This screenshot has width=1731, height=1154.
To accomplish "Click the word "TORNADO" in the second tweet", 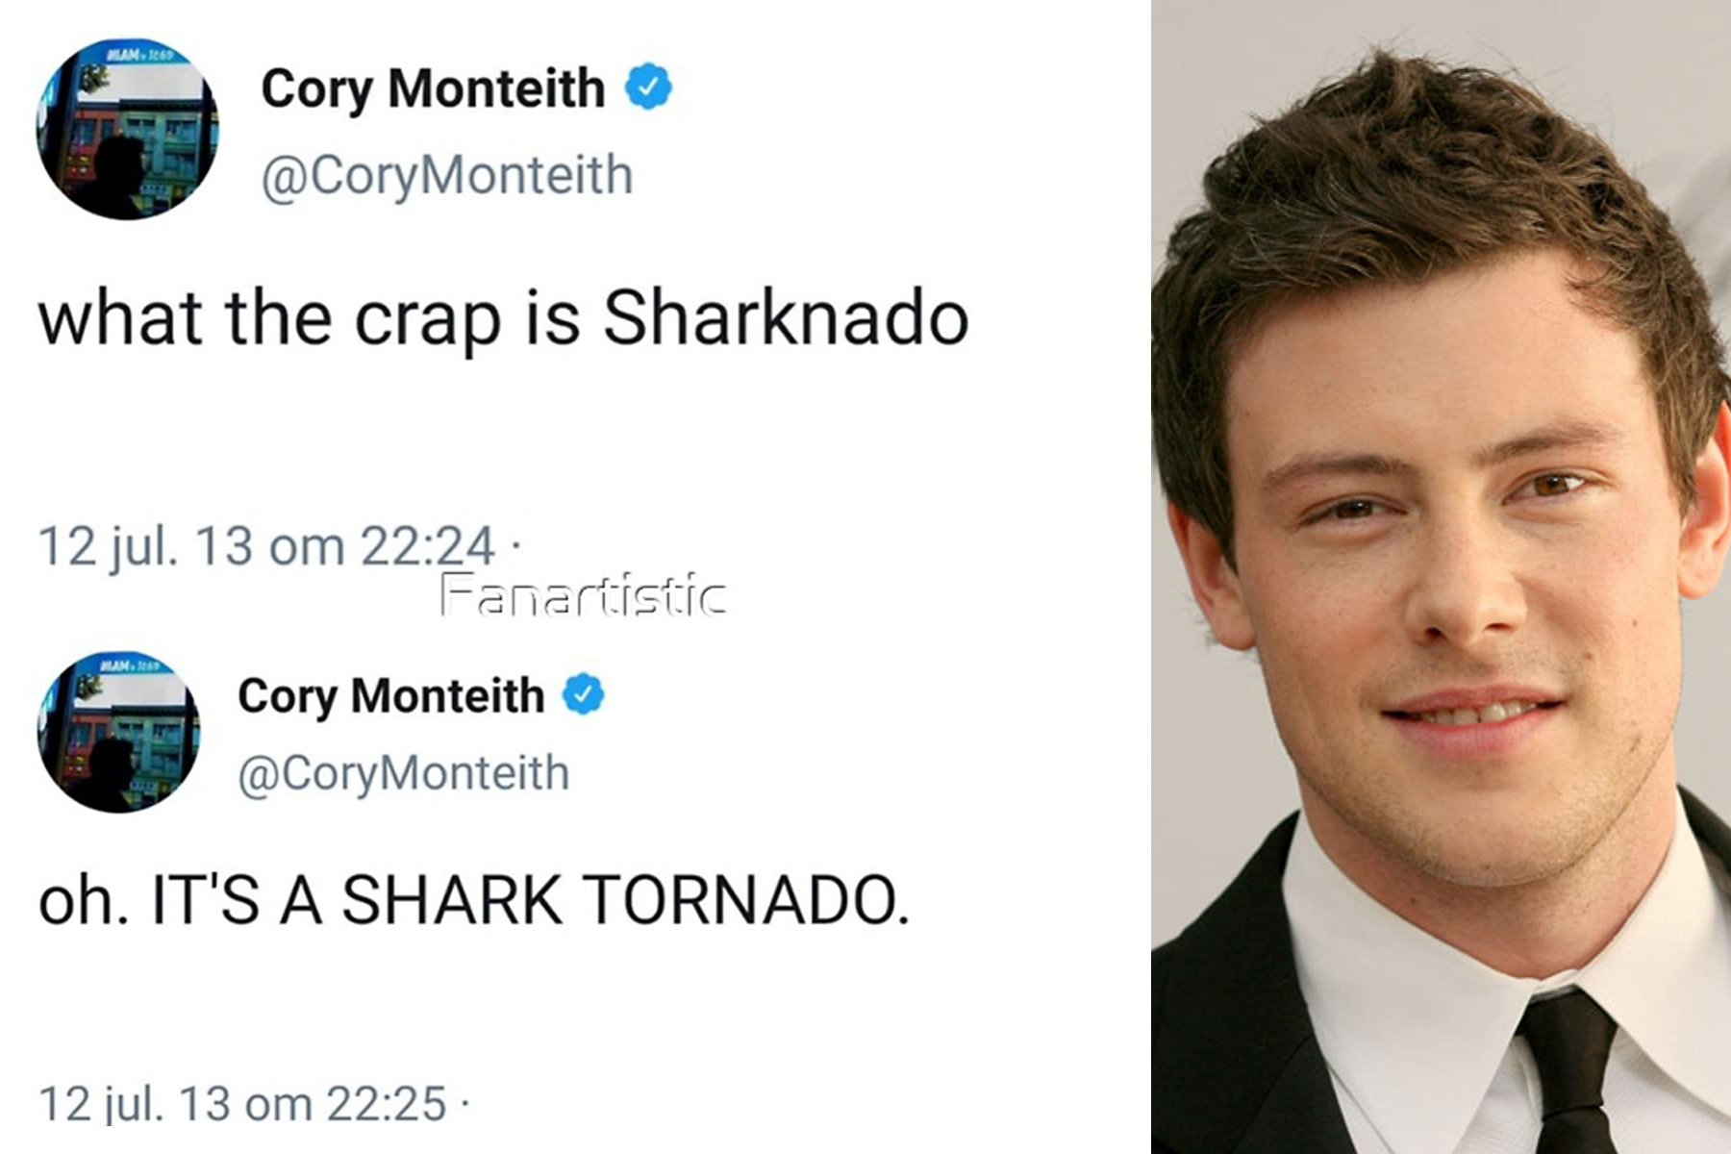I will click(745, 901).
